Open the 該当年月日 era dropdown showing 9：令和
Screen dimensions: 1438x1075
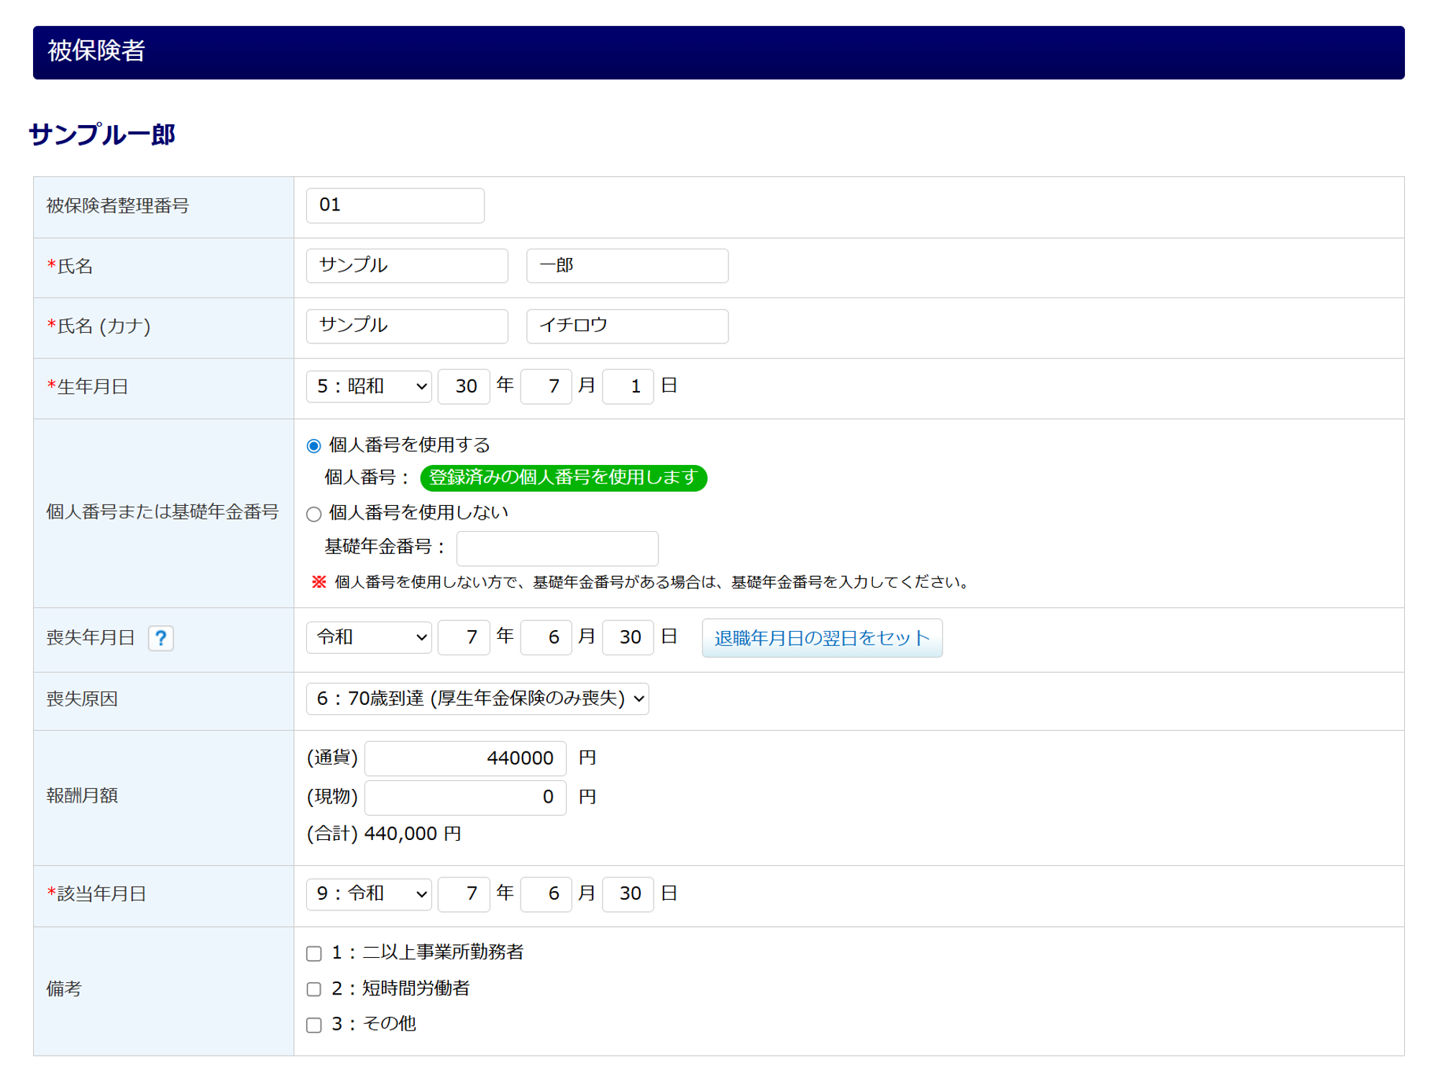[x=369, y=894]
